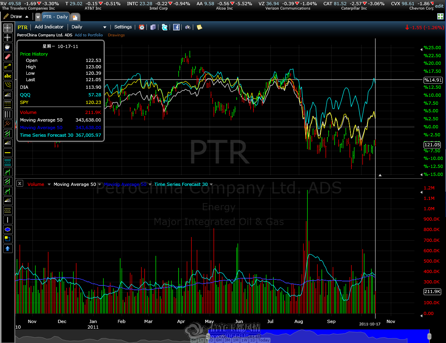Open the Draw menu
Screen dimensions: 446x343
(16, 16)
